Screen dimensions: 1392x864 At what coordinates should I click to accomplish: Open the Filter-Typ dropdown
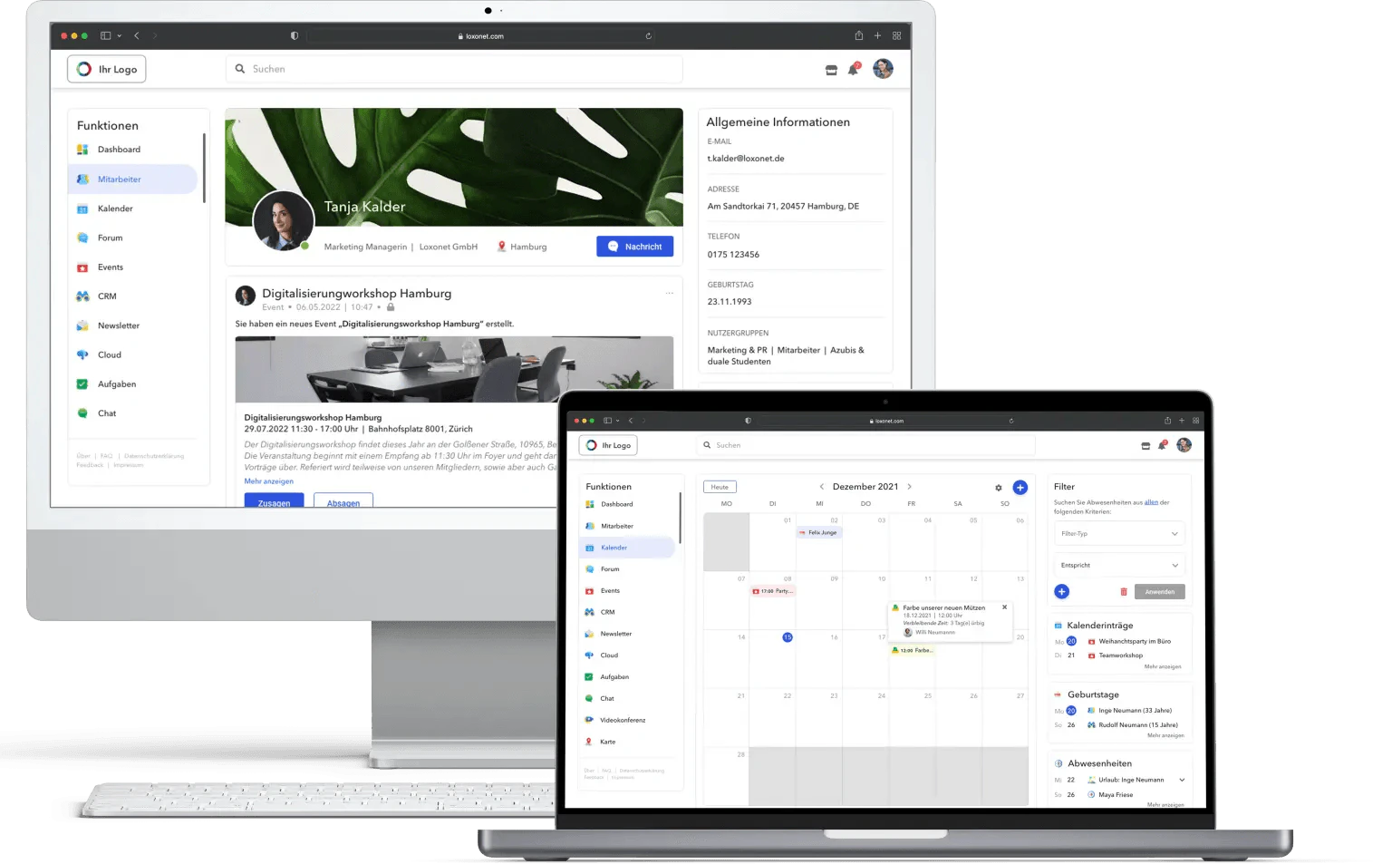tap(1118, 533)
